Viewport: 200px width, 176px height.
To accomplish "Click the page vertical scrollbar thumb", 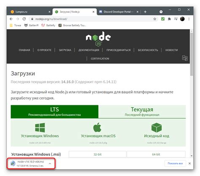I will pos(192,54).
